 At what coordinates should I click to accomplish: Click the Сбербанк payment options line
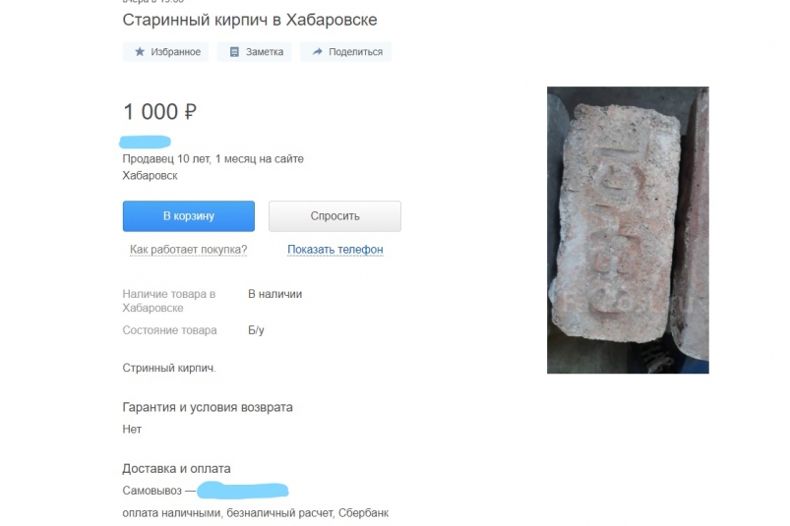(x=256, y=513)
